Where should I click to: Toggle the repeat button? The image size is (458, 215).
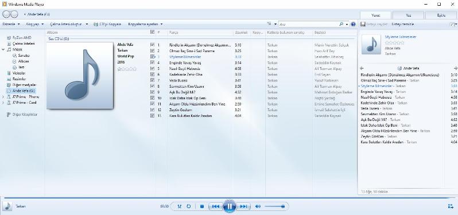(x=189, y=206)
